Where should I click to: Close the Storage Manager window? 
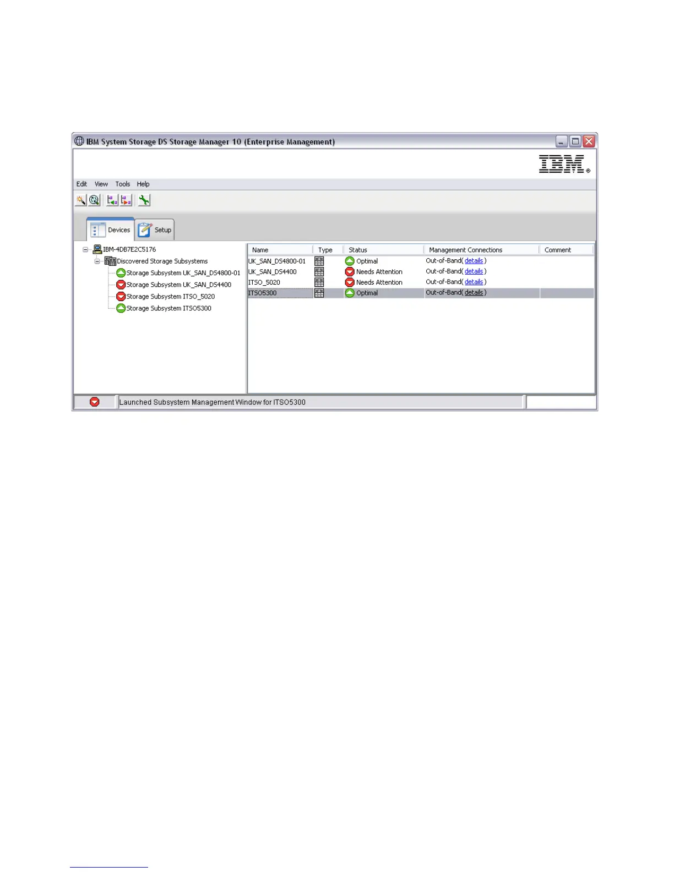[x=589, y=141]
